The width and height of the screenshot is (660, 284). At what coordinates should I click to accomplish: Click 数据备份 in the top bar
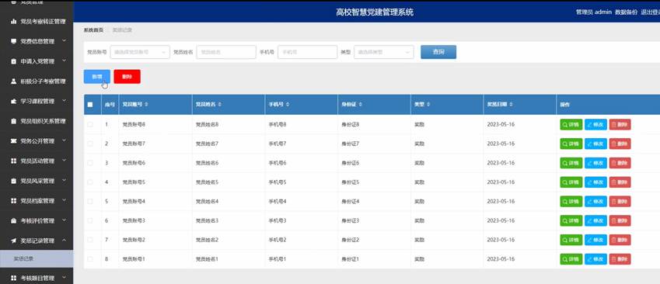(626, 12)
